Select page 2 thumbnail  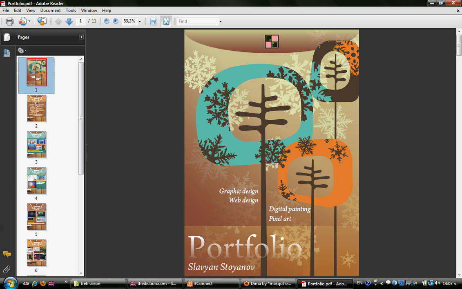(x=36, y=108)
